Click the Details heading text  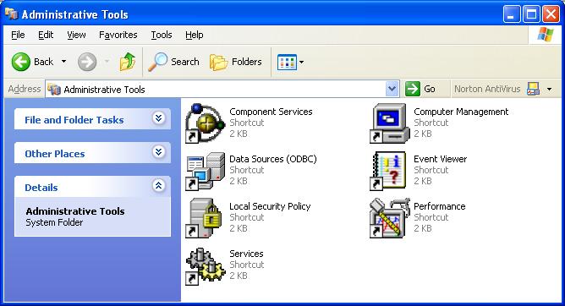coord(41,188)
